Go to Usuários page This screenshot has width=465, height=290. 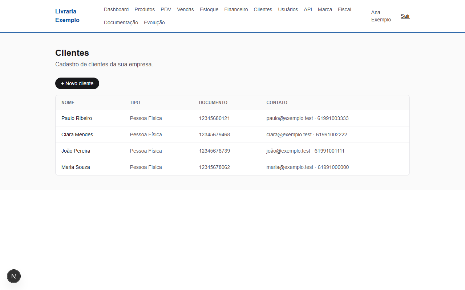(x=288, y=9)
